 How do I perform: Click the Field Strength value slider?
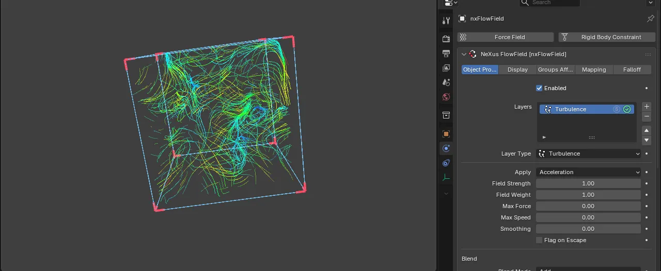589,183
